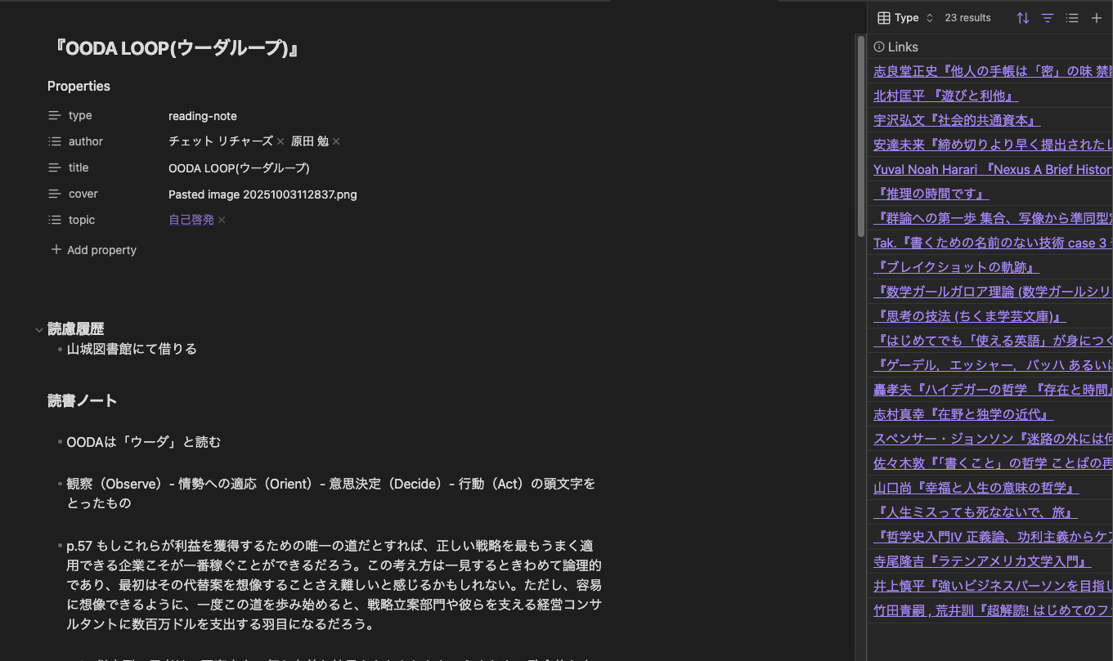Open link 『人生ミスっても死なないで、旅』
This screenshot has width=1113, height=661.
click(x=976, y=512)
